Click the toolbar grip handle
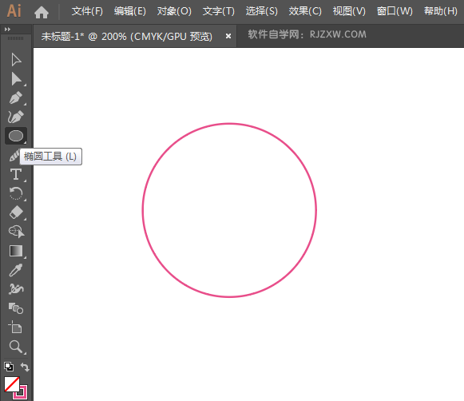Screen dimensions: 464x401 click(15, 38)
